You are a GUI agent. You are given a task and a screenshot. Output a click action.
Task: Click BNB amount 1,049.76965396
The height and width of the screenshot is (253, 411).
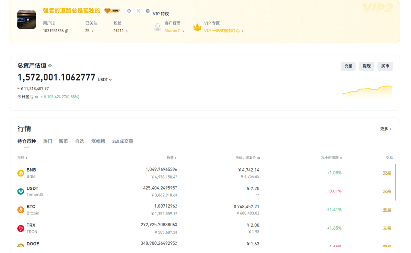(162, 169)
